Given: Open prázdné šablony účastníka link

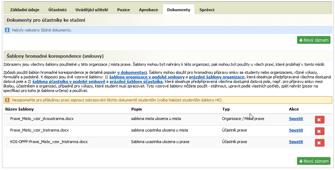Looking at the screenshot, I should pos(136,82).
